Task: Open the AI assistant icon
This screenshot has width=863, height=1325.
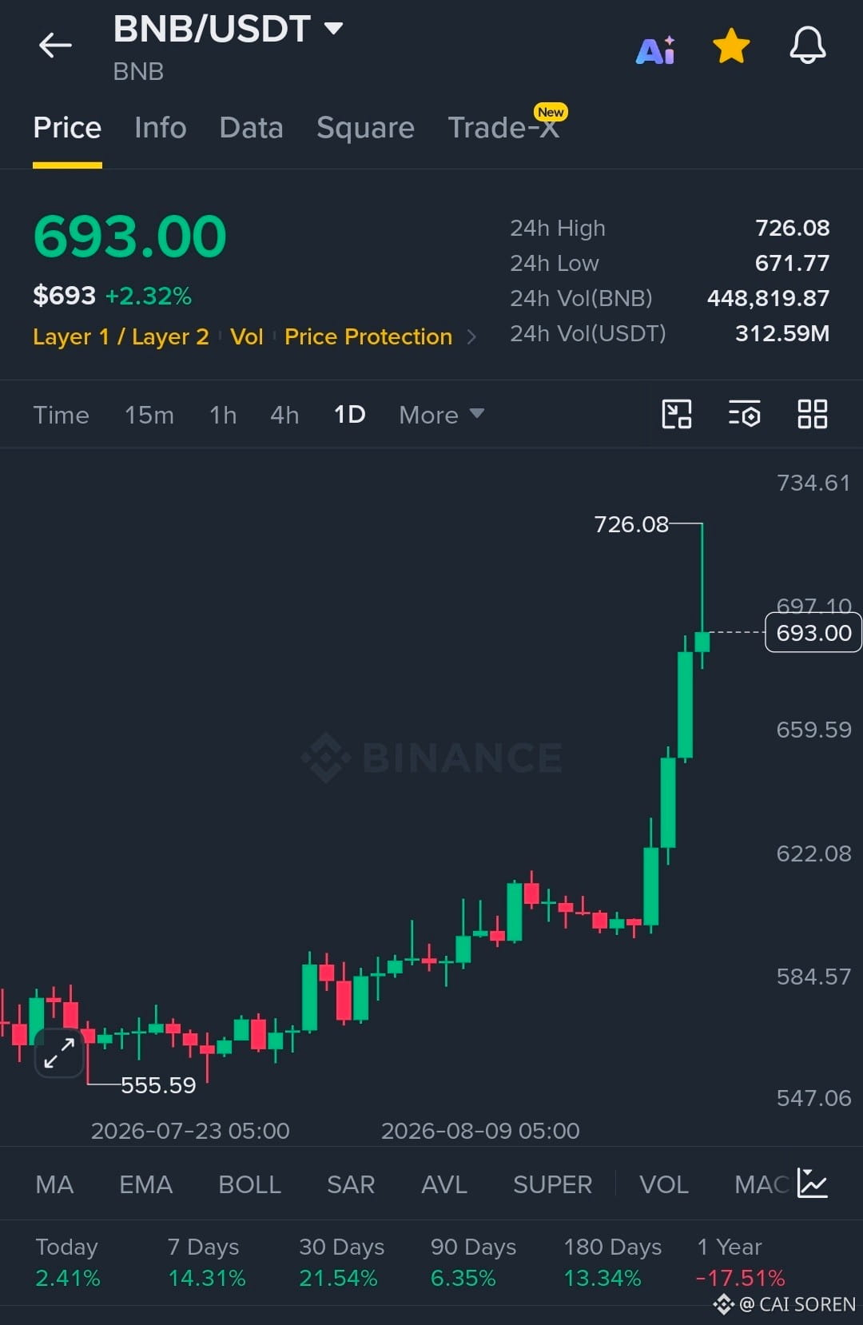Action: tap(655, 50)
